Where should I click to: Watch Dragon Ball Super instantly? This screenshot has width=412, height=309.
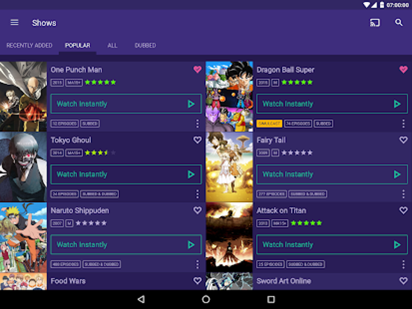point(332,104)
